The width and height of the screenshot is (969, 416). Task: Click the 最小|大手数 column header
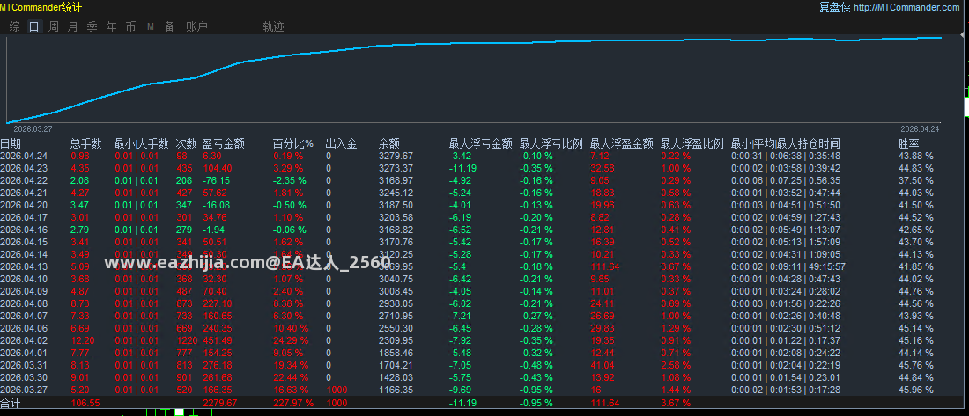coord(142,144)
